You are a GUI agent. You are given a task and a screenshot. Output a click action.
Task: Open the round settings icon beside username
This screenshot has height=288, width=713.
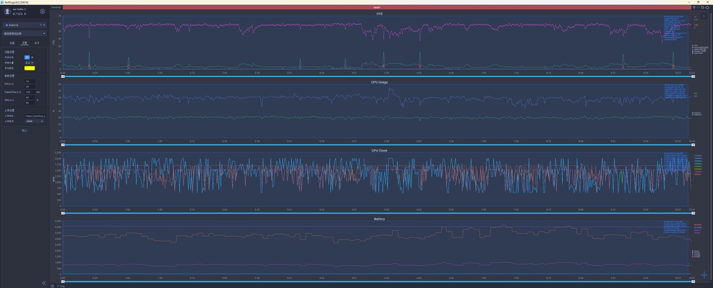coord(43,11)
